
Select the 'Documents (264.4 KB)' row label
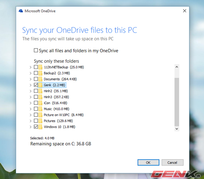click(60, 79)
